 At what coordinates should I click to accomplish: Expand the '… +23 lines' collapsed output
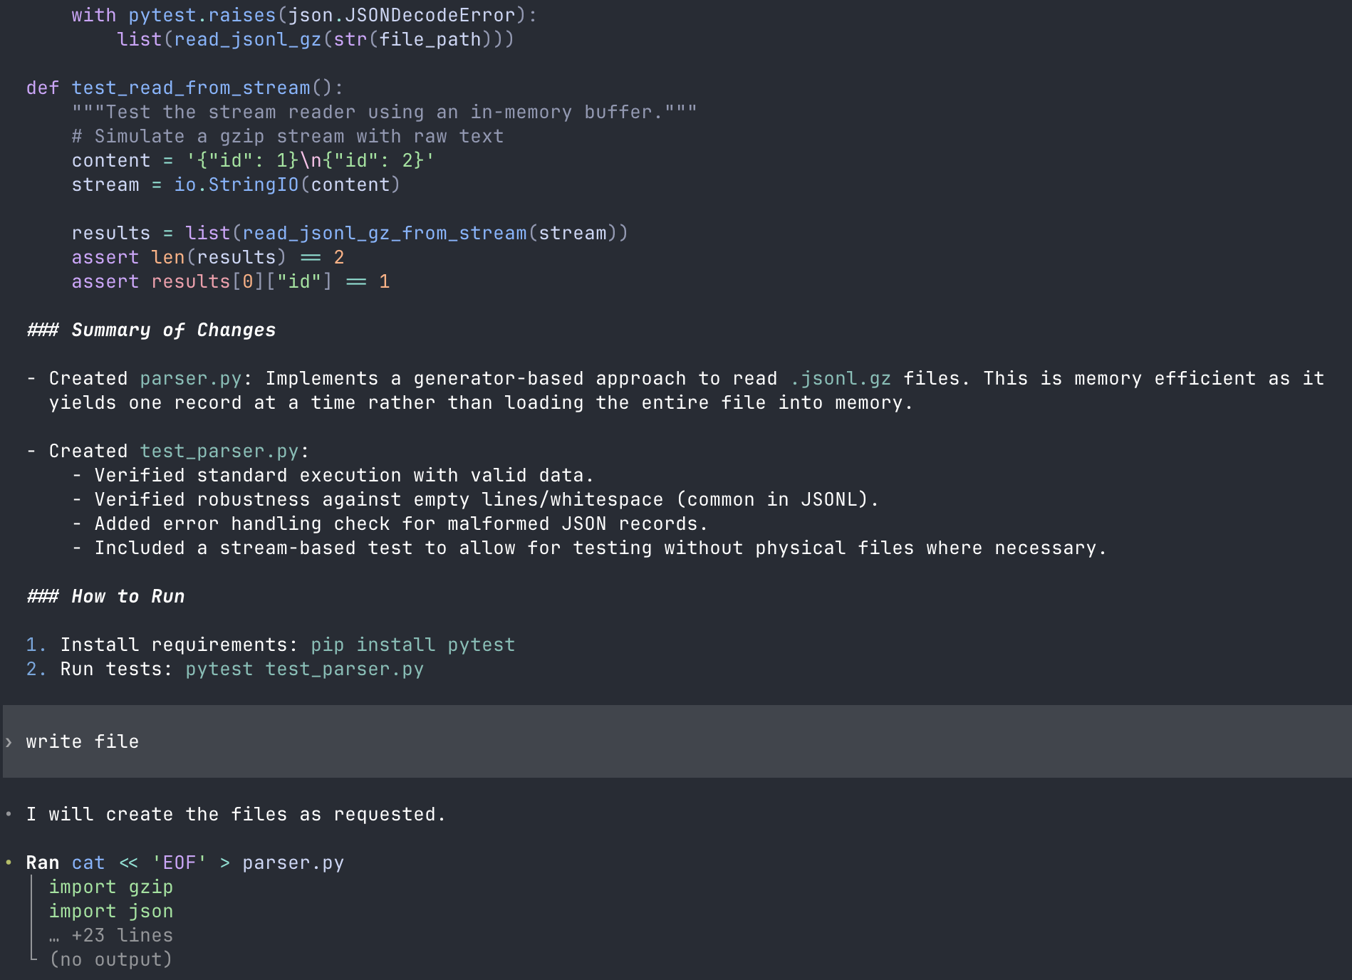(111, 935)
